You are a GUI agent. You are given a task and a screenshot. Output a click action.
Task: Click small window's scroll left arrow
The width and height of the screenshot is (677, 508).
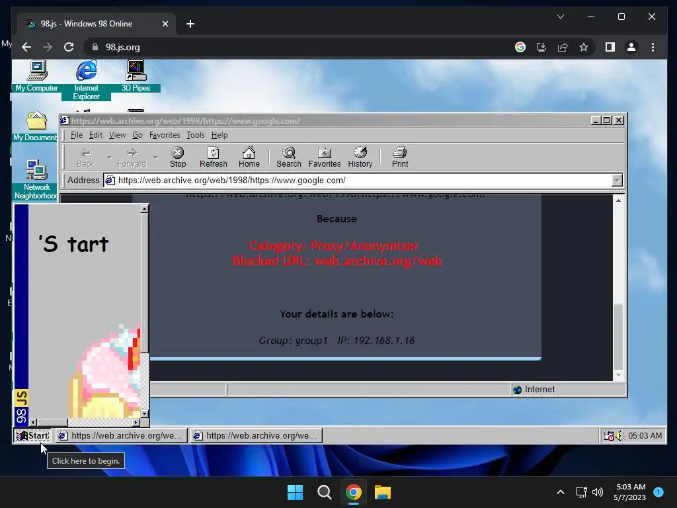pyautogui.click(x=33, y=422)
